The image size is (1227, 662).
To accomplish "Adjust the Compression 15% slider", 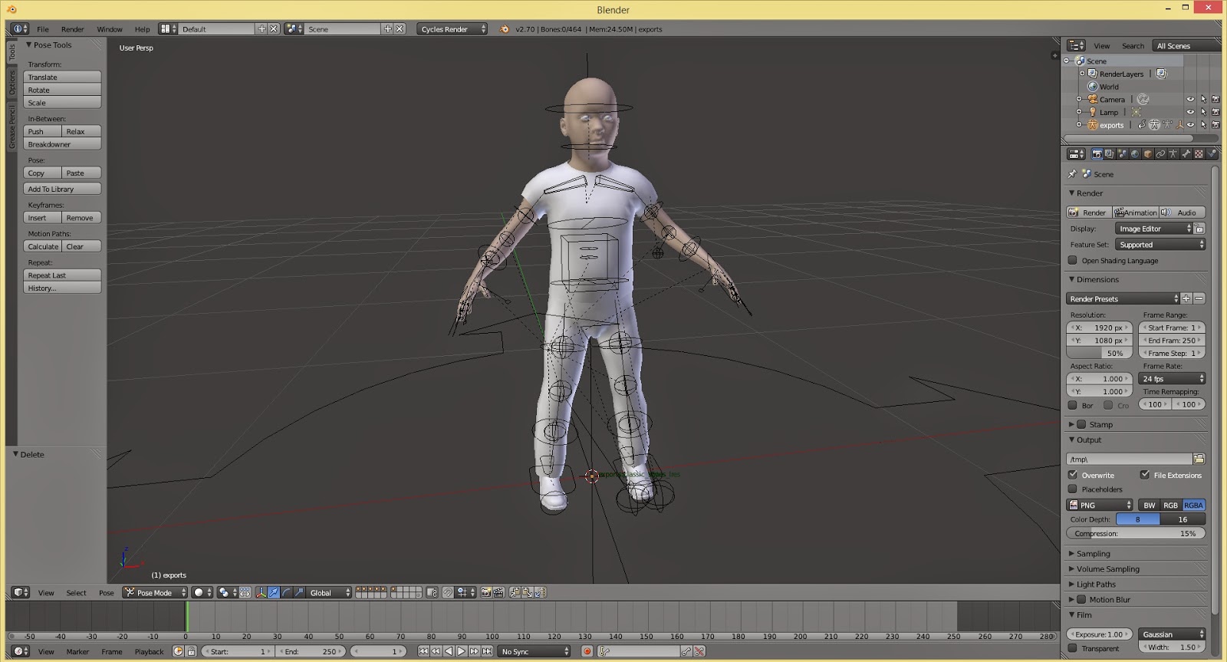I will click(x=1136, y=533).
